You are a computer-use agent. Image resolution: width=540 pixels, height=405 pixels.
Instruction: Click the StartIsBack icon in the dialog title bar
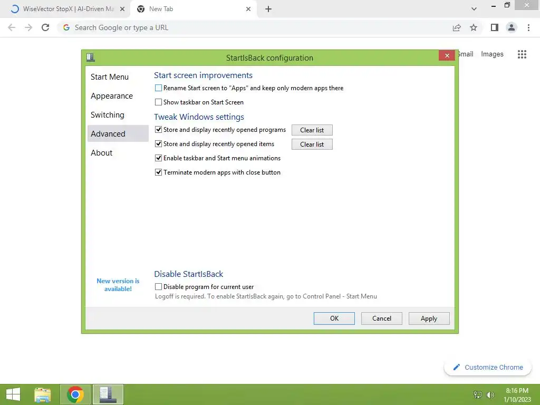point(91,57)
